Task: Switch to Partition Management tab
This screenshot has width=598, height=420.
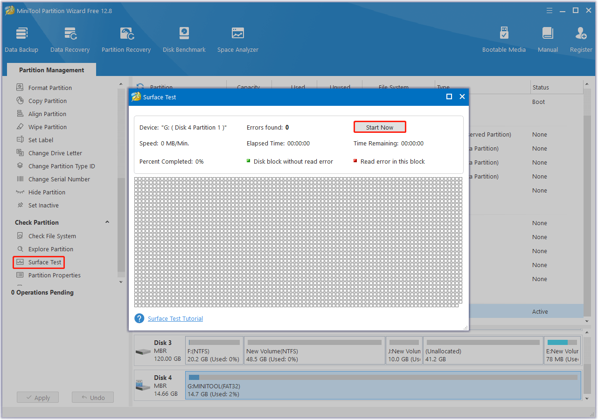Action: (x=51, y=70)
